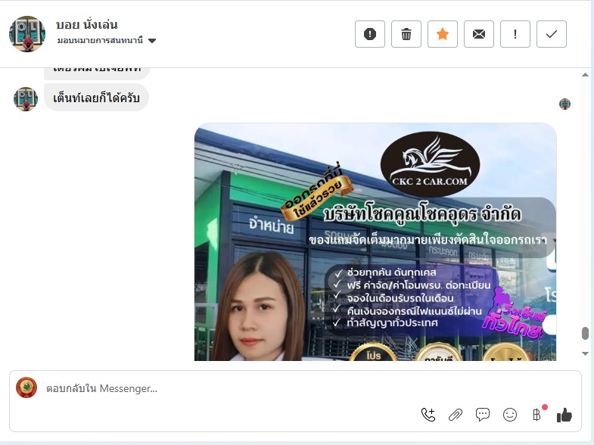This screenshot has width=594, height=445.
Task: Mark conversation done with checkmark button
Action: click(552, 34)
